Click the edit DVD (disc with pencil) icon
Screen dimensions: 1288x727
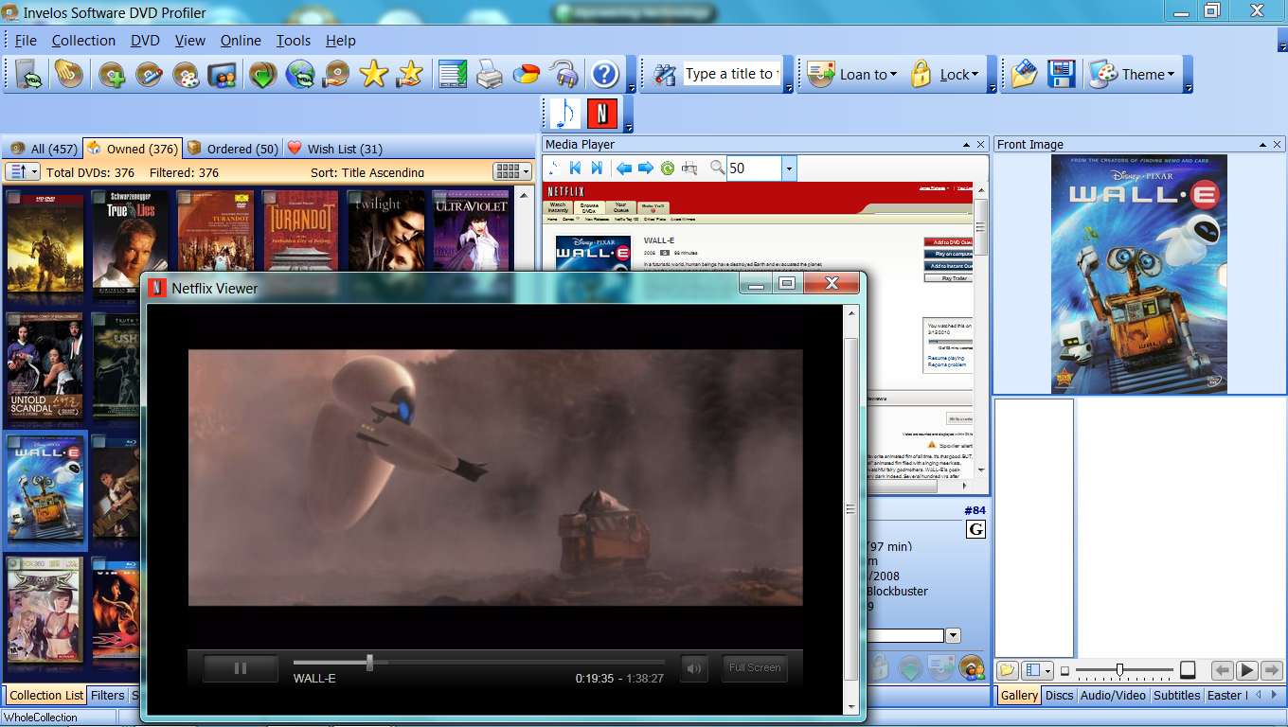tap(149, 74)
